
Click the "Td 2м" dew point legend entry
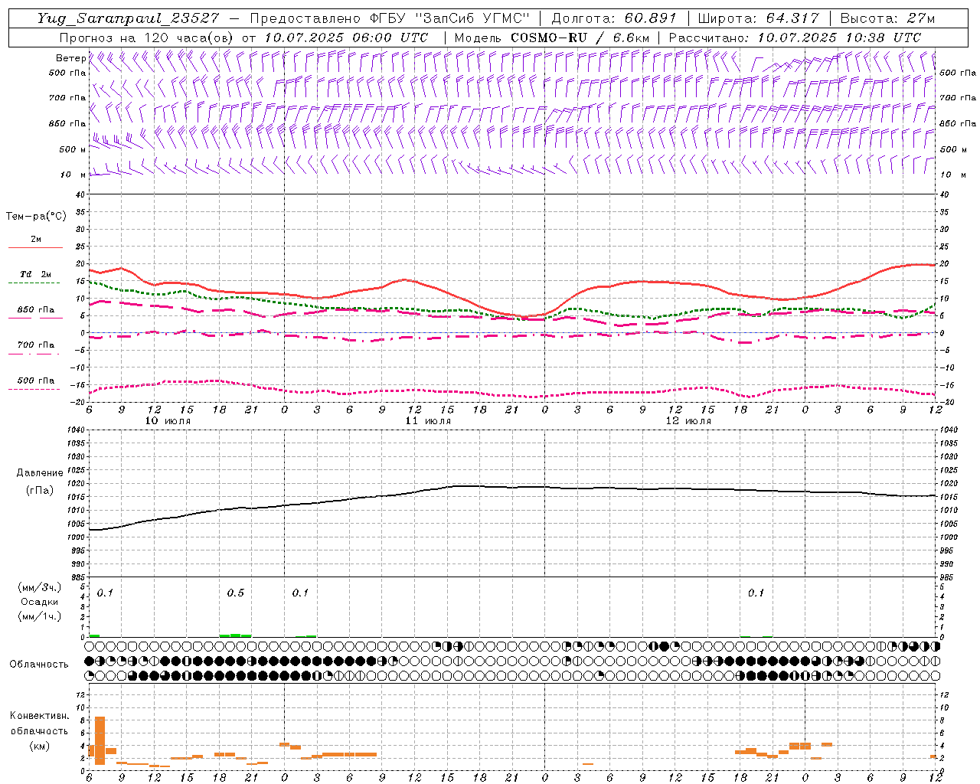36,274
